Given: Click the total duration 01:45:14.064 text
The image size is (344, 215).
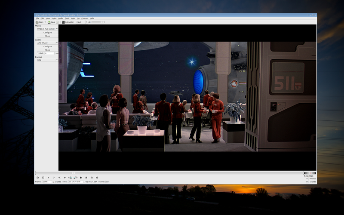Looking at the screenshot, I should 92,181.
